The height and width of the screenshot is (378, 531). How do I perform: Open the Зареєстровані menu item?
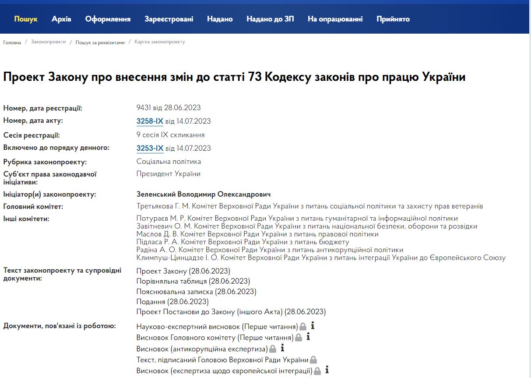coord(169,19)
